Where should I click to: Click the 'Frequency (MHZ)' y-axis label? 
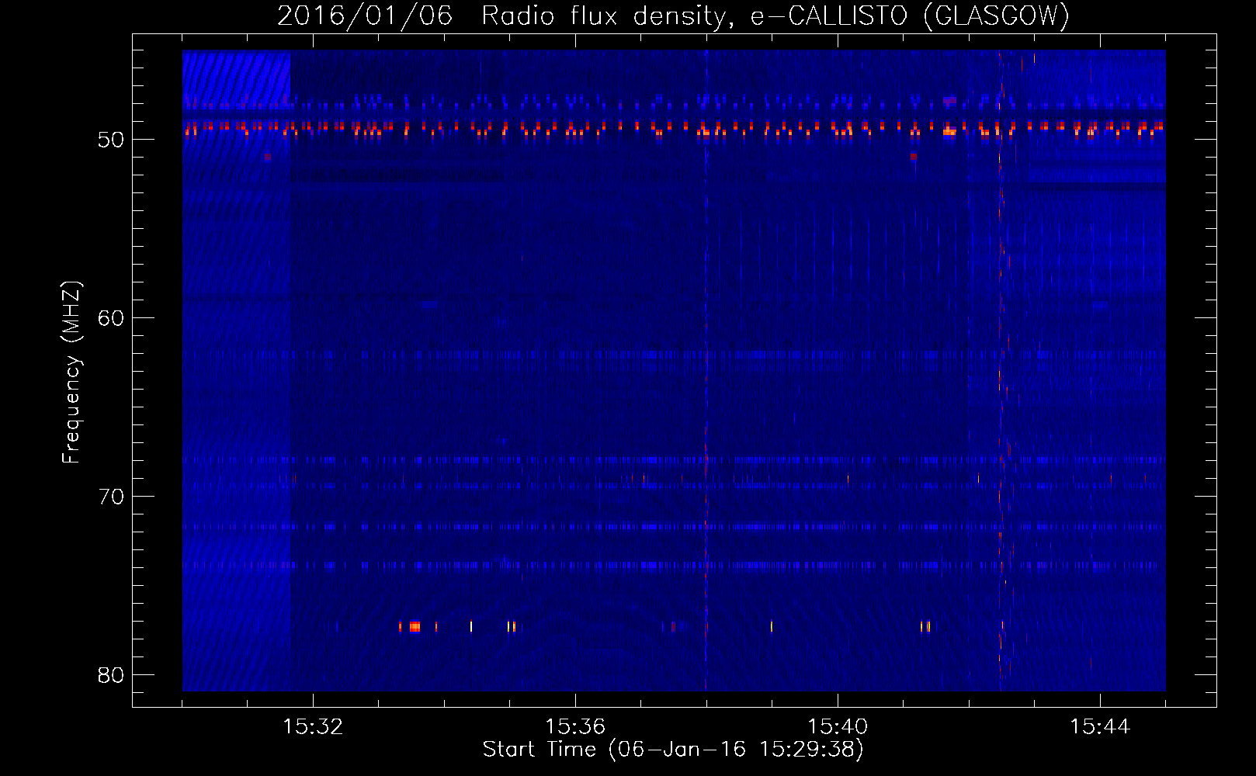(x=71, y=372)
